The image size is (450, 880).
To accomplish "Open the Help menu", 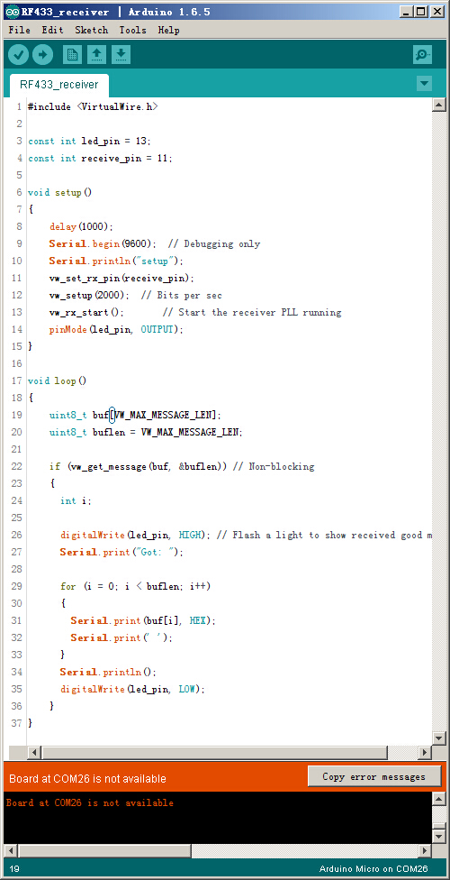I will (x=168, y=31).
